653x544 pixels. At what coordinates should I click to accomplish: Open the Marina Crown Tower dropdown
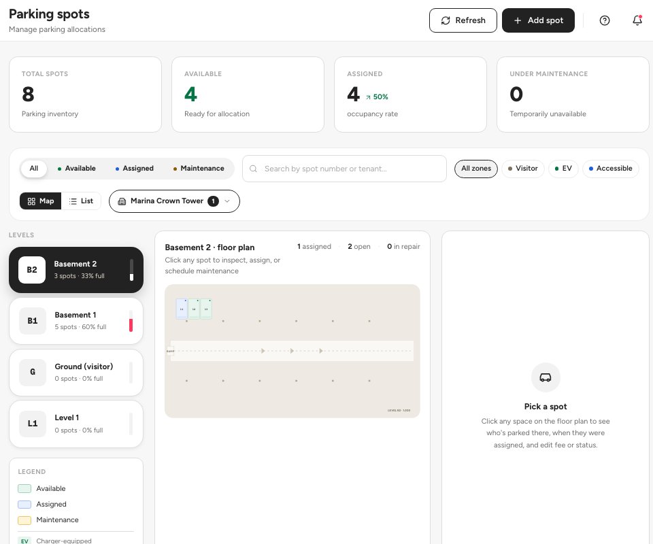pyautogui.click(x=174, y=201)
